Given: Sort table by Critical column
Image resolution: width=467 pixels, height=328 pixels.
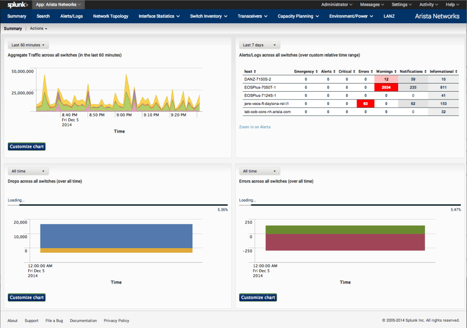Looking at the screenshot, I should tap(347, 72).
